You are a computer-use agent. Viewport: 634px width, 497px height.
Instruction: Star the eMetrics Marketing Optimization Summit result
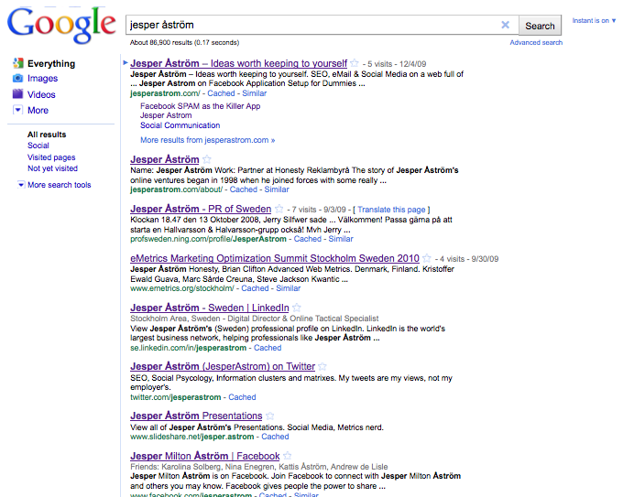(427, 258)
